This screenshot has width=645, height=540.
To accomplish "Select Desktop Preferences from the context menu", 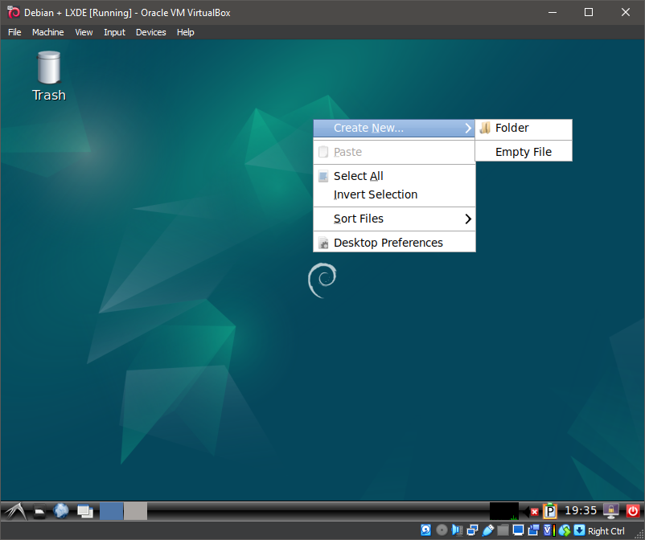I will click(x=388, y=242).
